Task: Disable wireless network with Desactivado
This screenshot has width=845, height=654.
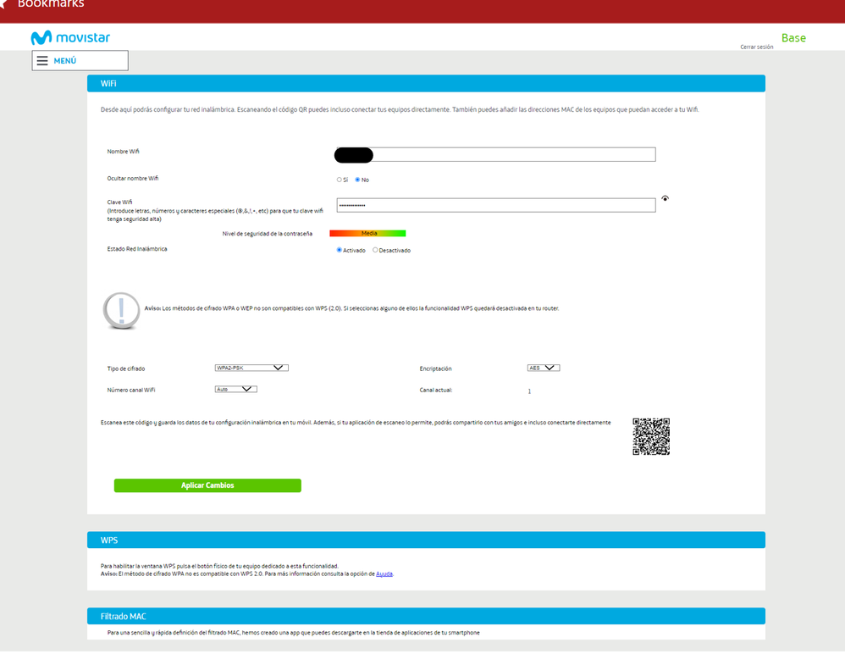Action: (376, 250)
